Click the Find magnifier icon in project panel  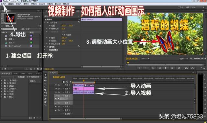(34, 69)
